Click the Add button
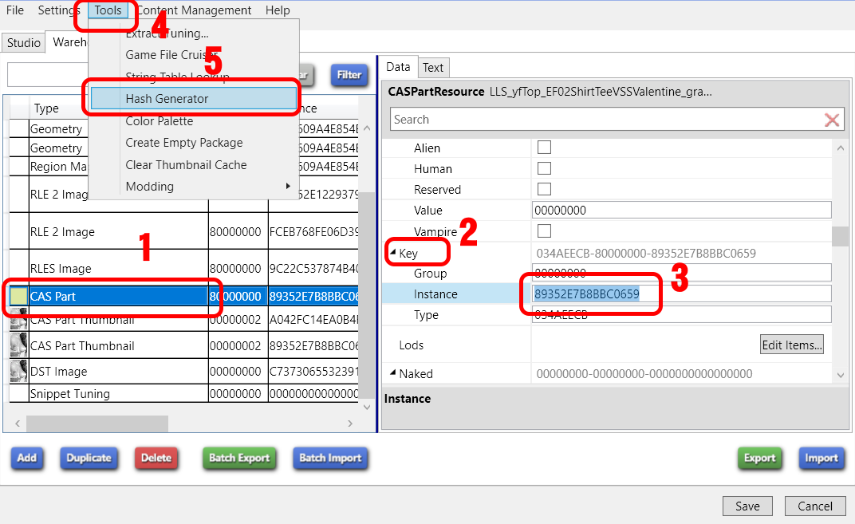This screenshot has height=524, width=855. (x=27, y=458)
